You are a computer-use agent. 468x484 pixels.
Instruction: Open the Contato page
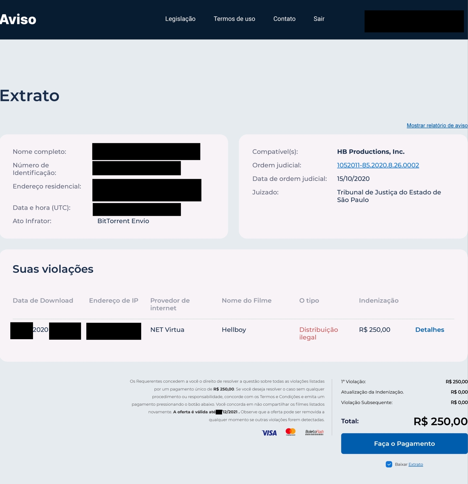pos(284,19)
